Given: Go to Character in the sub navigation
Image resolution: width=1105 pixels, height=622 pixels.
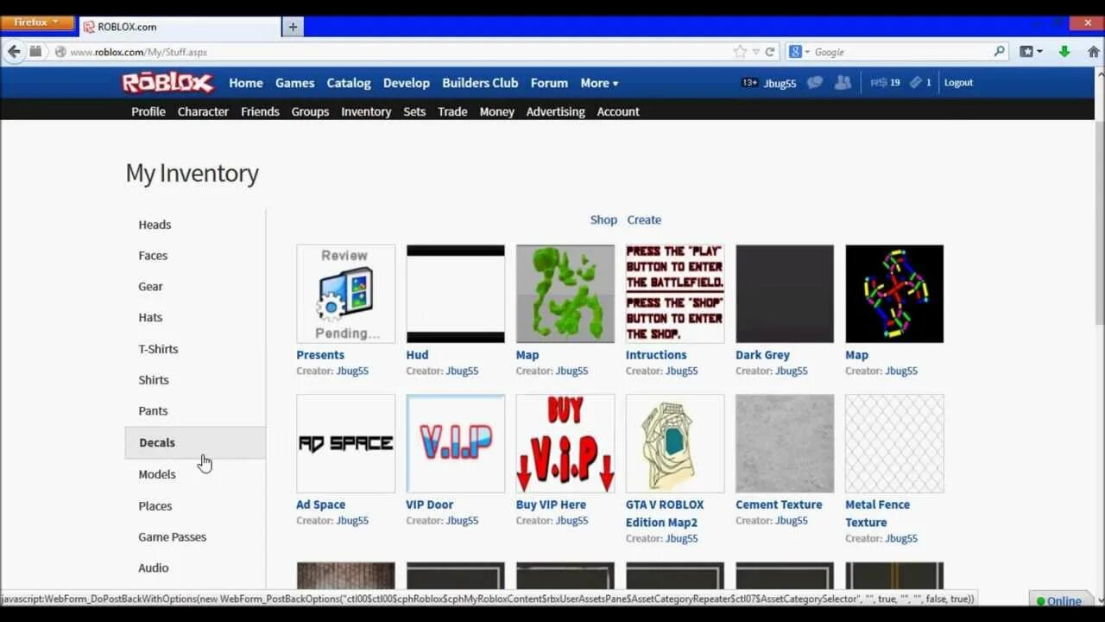Looking at the screenshot, I should point(203,111).
